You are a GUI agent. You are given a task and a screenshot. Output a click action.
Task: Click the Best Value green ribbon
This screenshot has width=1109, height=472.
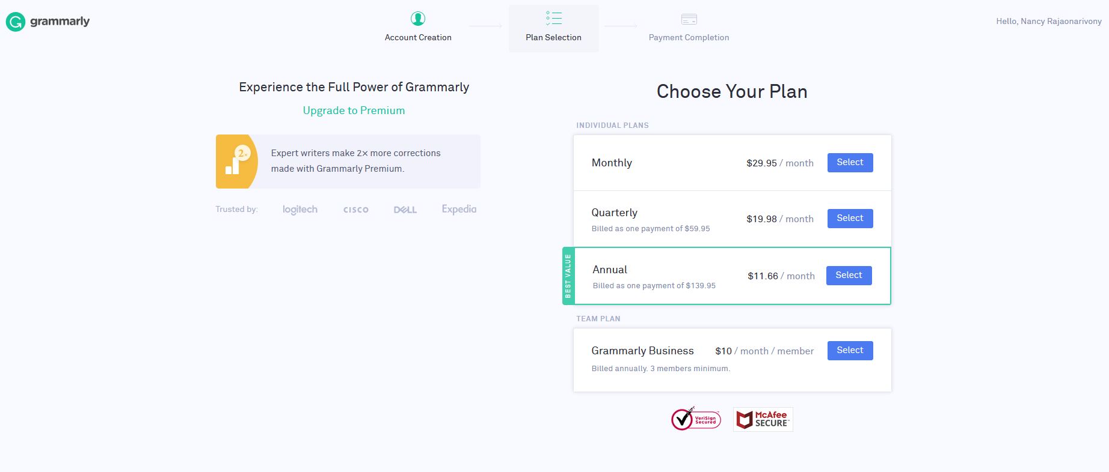568,276
